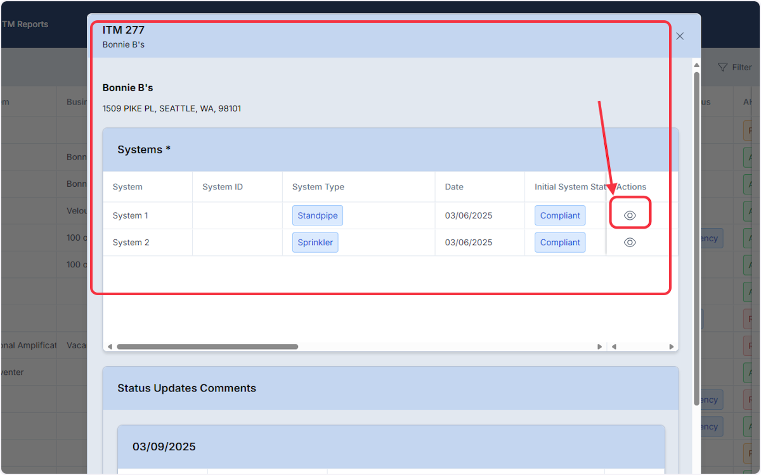Open ITM Reports page heading in background
This screenshot has height=475, width=761.
[25, 24]
